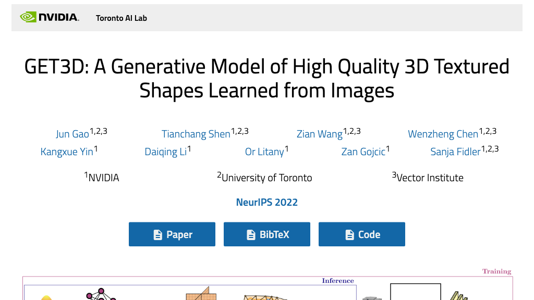Open the Code repository button
Image resolution: width=534 pixels, height=300 pixels.
pos(362,234)
